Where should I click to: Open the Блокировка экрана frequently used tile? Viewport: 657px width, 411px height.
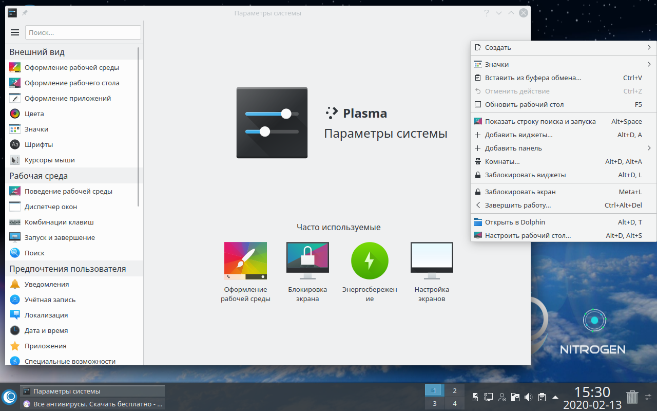307,272
